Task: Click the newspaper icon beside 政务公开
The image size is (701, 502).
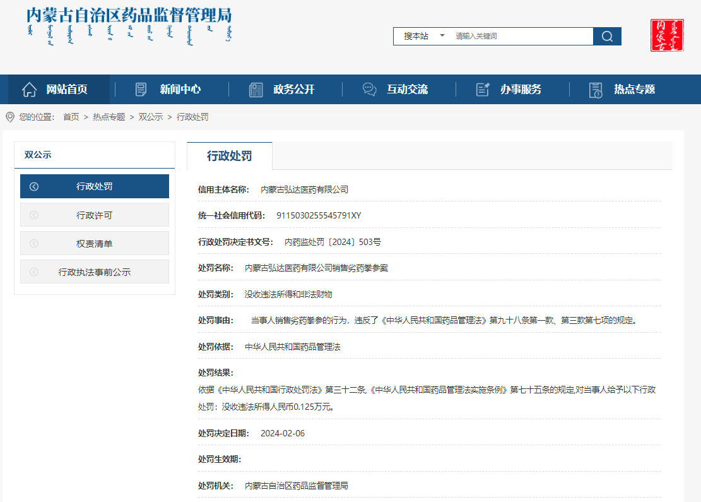Action: pyautogui.click(x=256, y=90)
